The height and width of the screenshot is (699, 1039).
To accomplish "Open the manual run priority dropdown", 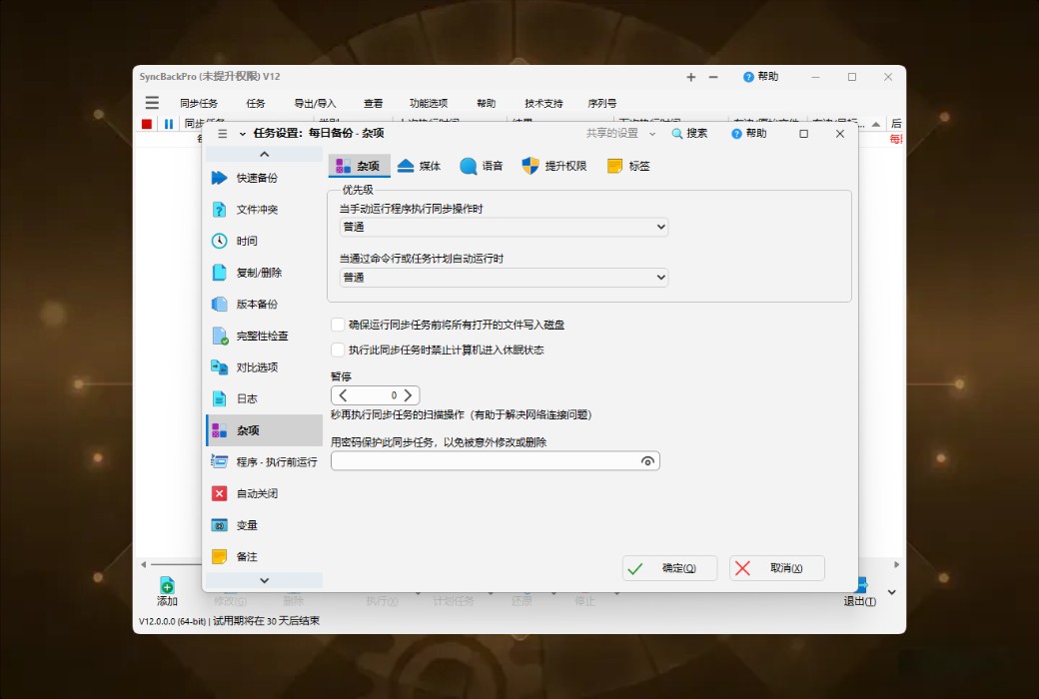I will (659, 227).
